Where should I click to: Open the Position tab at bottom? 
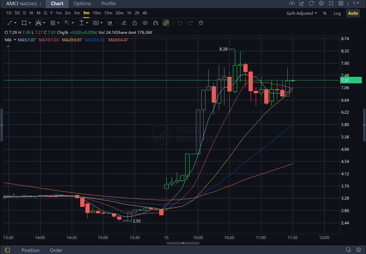[30, 250]
